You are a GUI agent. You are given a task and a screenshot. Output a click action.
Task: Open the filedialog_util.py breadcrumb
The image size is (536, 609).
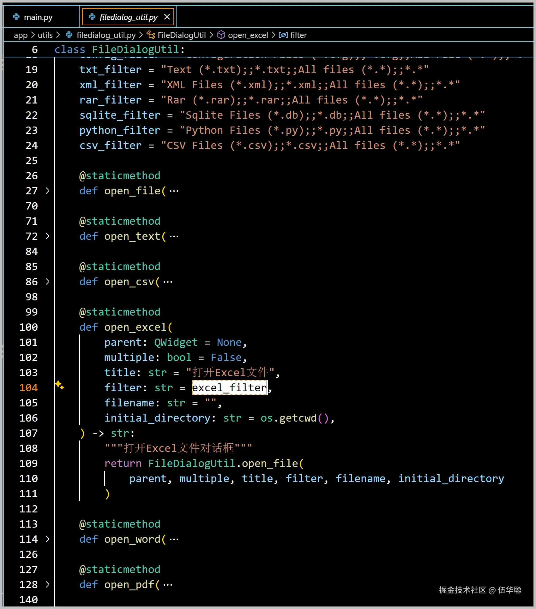pos(106,35)
